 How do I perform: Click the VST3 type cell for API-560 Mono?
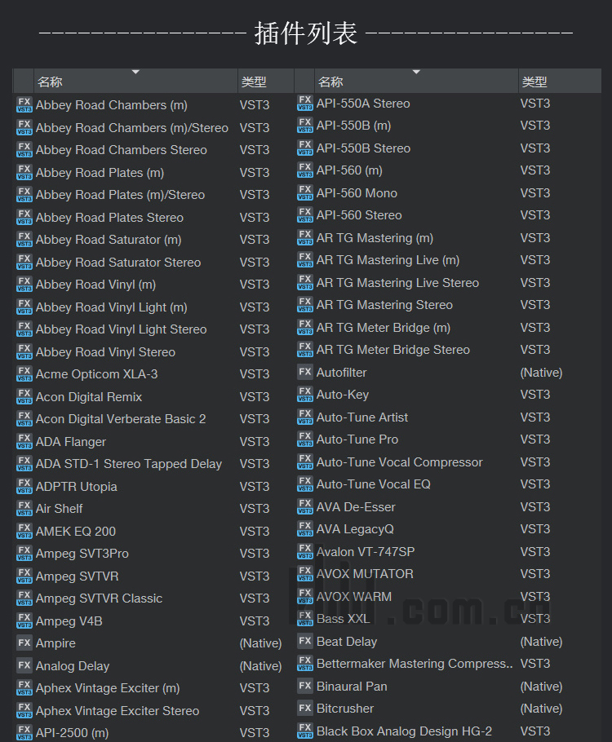pyautogui.click(x=535, y=193)
